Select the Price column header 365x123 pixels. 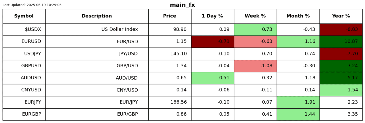(170, 16)
